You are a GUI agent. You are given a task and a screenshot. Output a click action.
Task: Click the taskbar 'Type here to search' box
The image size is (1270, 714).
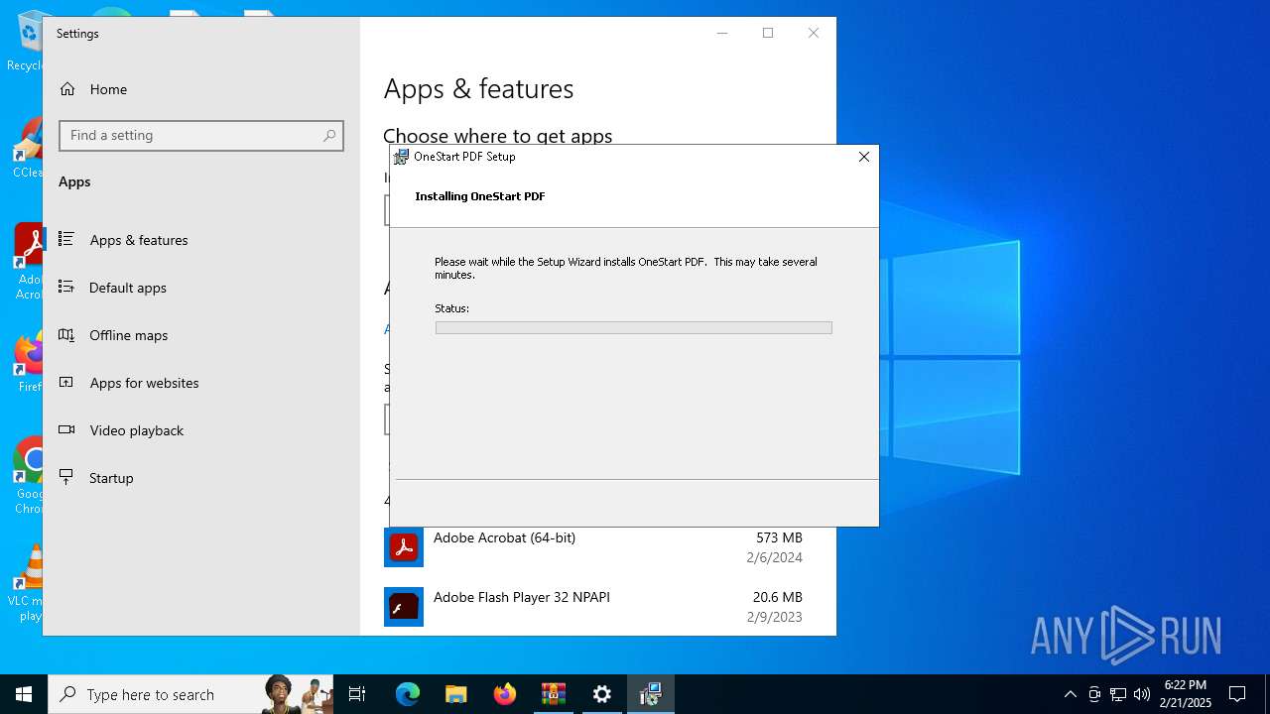tap(190, 694)
